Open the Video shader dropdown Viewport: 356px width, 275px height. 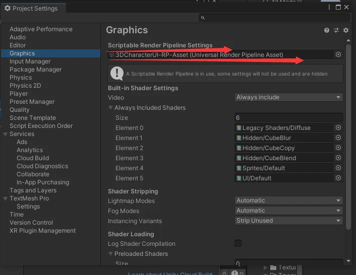(x=289, y=97)
